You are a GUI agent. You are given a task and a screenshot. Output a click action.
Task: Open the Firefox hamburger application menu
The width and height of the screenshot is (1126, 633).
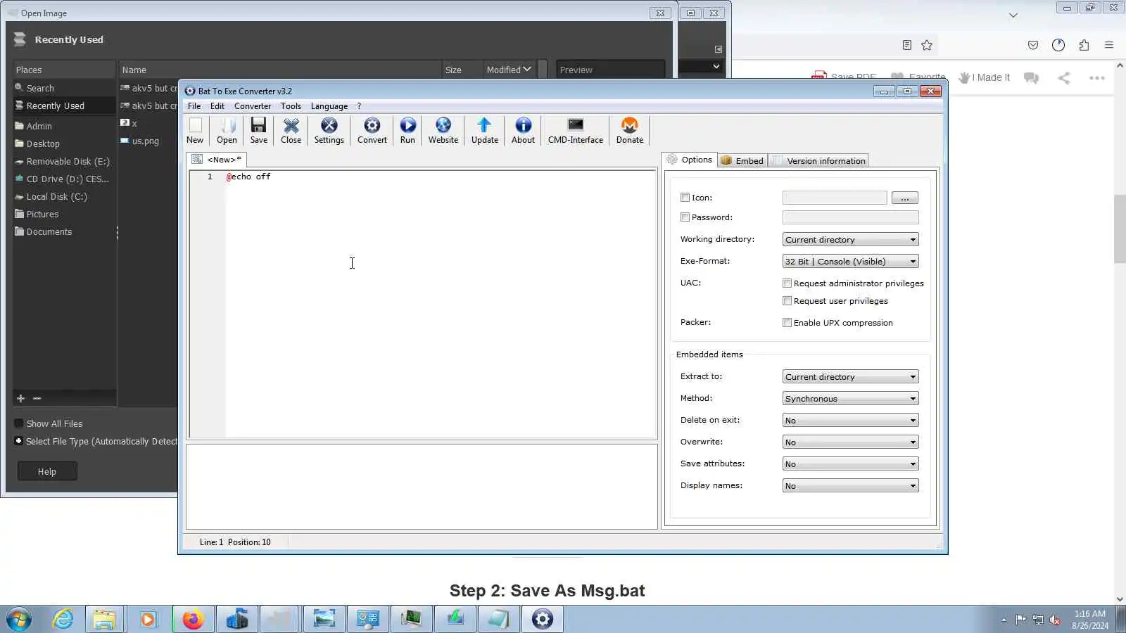1109,45
